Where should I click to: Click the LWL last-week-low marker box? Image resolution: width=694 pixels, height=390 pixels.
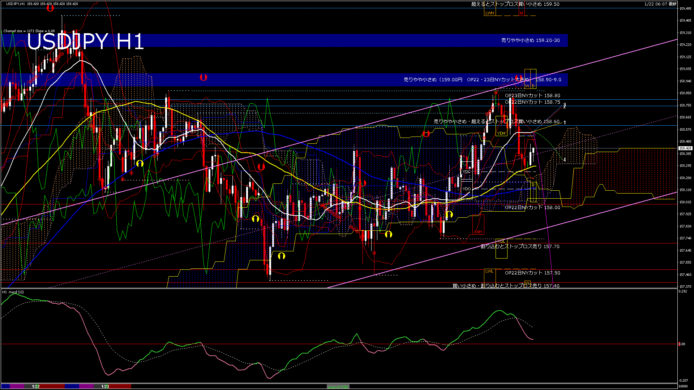pos(489,271)
